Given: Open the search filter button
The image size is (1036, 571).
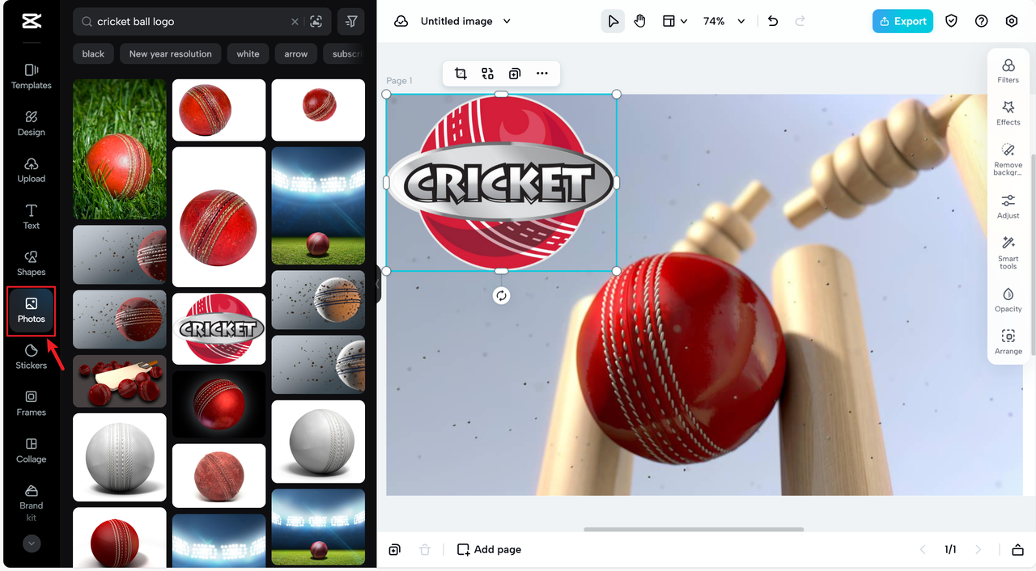Looking at the screenshot, I should coord(351,22).
